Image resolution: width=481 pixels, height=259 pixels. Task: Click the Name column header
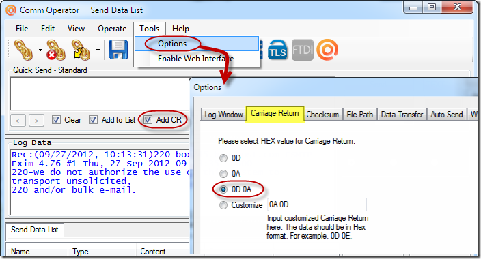(x=36, y=252)
